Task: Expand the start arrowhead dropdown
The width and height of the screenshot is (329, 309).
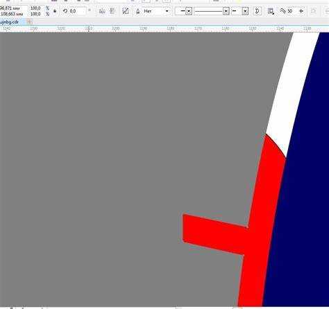Action: click(189, 11)
